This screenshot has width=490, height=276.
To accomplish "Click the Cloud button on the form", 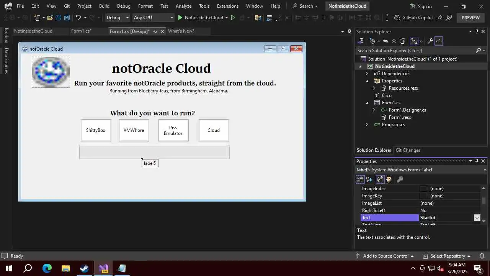I will [x=214, y=130].
